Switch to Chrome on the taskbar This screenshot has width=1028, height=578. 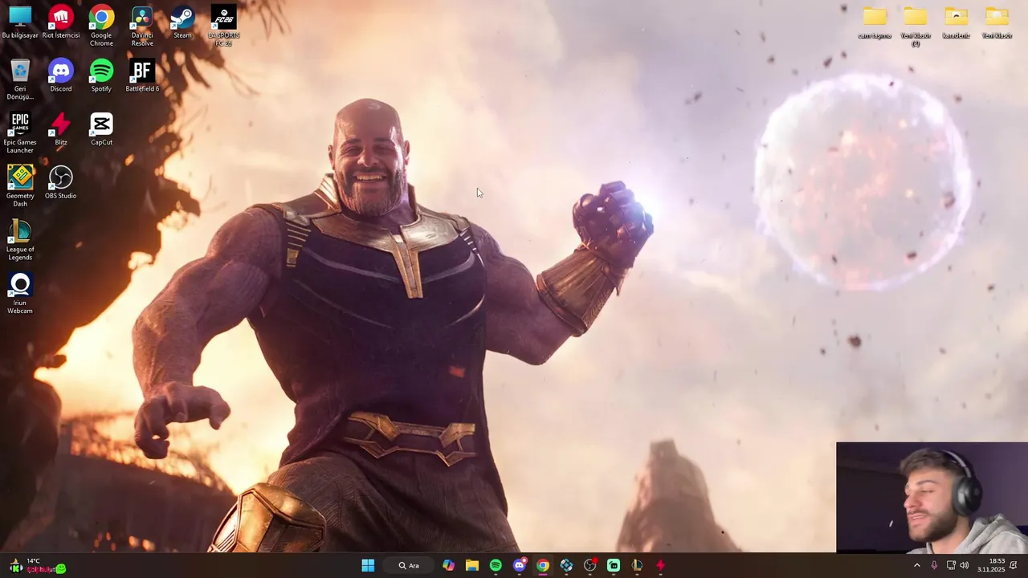[x=543, y=565]
